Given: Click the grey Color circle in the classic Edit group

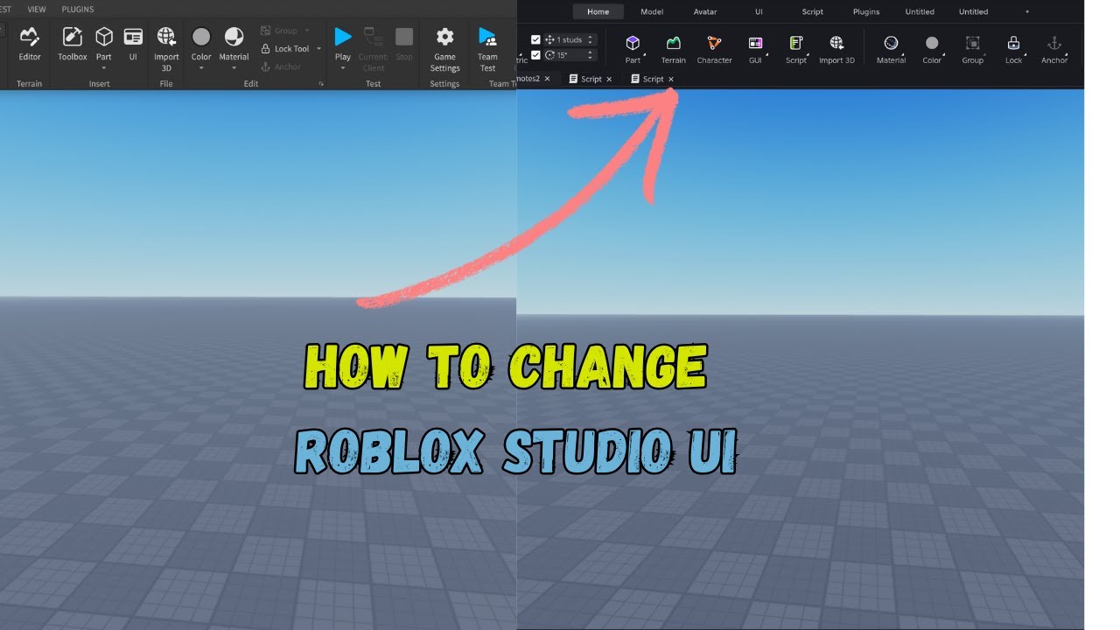Looking at the screenshot, I should pos(201,37).
